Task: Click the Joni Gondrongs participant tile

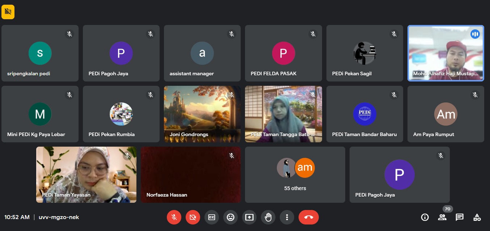Action: click(x=202, y=114)
